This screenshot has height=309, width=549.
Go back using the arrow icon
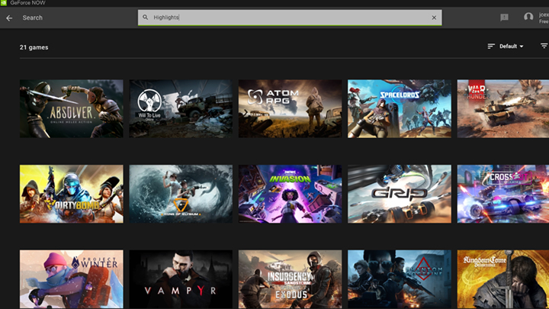coord(9,18)
